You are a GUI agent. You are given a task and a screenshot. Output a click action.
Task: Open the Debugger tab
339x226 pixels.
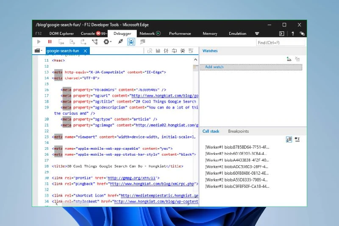pyautogui.click(x=122, y=33)
